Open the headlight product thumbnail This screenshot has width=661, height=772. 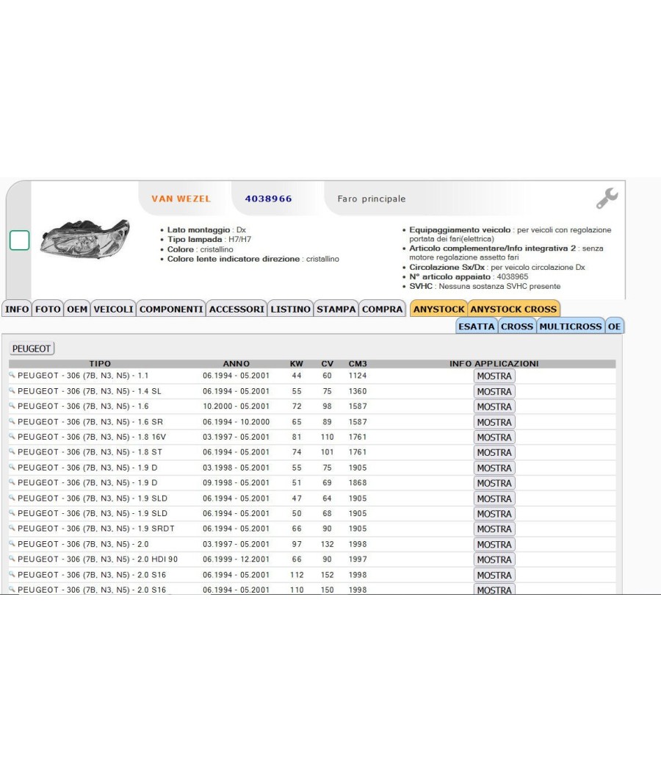point(85,239)
